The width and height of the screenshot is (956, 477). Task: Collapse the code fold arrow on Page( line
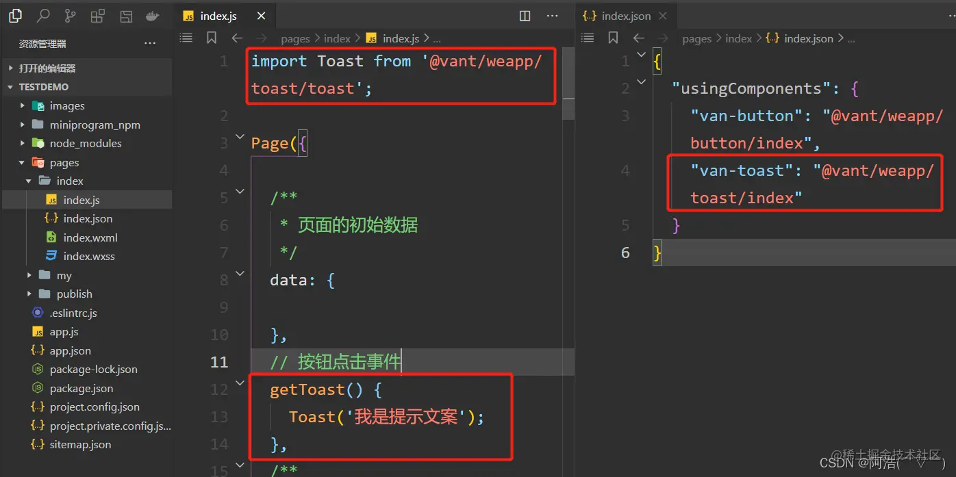coord(239,137)
